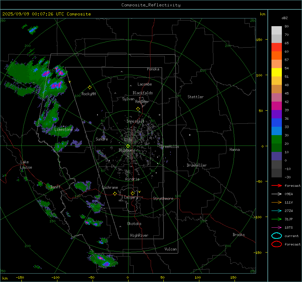This screenshot has width=302, height=282.
Task: Click the Innisfail town label
Action: (x=136, y=121)
